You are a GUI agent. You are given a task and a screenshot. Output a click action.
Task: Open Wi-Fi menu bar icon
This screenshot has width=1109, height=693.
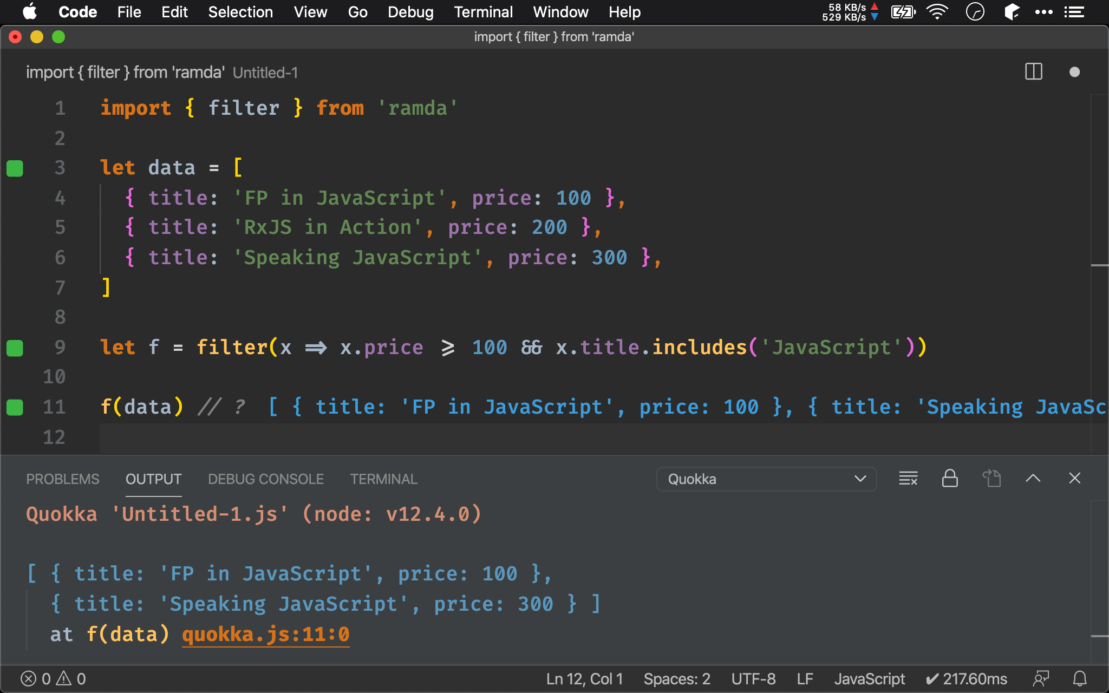937,12
